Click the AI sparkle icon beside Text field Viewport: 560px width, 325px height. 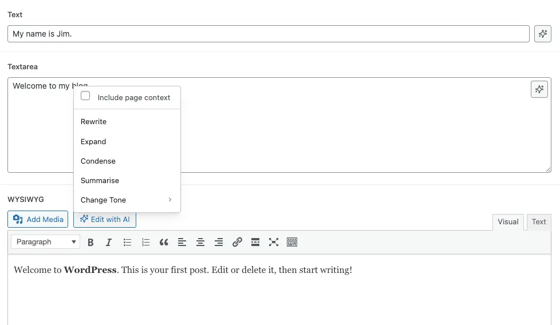click(x=542, y=34)
